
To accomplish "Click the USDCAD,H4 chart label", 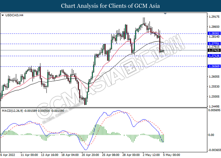I will click(x=14, y=15).
